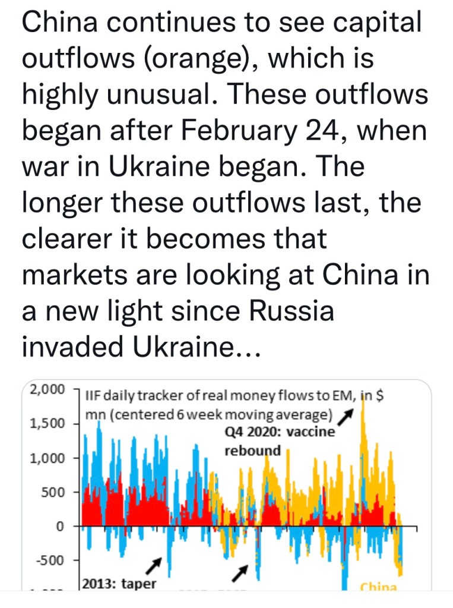
Task: Click the arrow at the end of the chart subtitle
Action: point(350,413)
